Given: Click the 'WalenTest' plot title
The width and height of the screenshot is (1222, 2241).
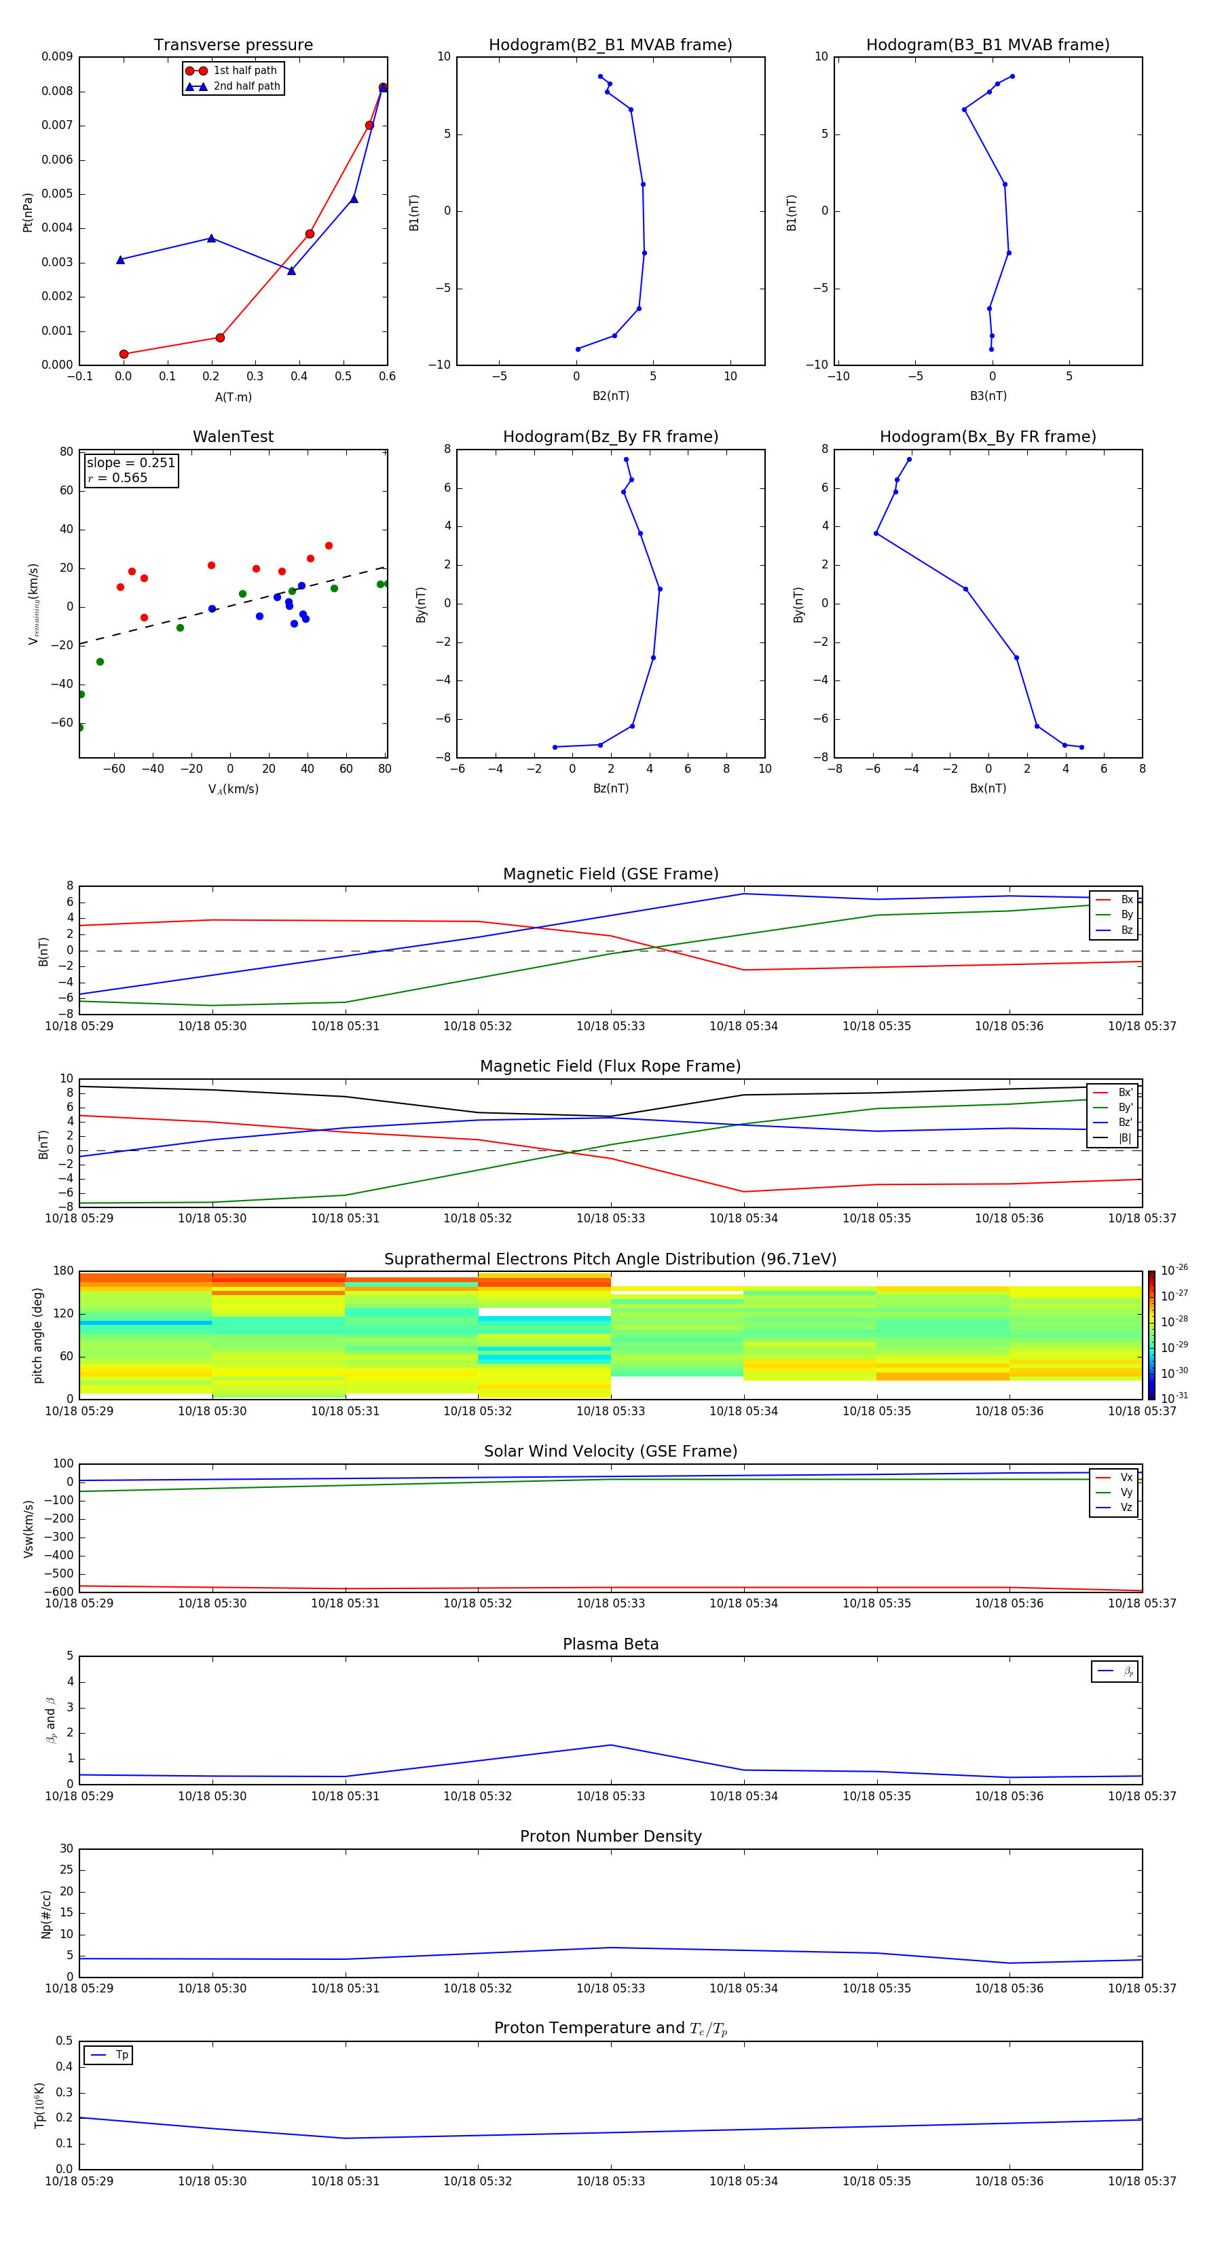Looking at the screenshot, I should tap(233, 437).
